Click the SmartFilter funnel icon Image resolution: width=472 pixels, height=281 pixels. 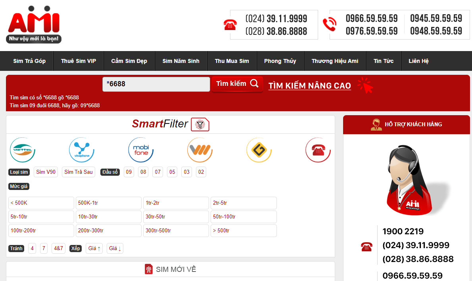200,125
